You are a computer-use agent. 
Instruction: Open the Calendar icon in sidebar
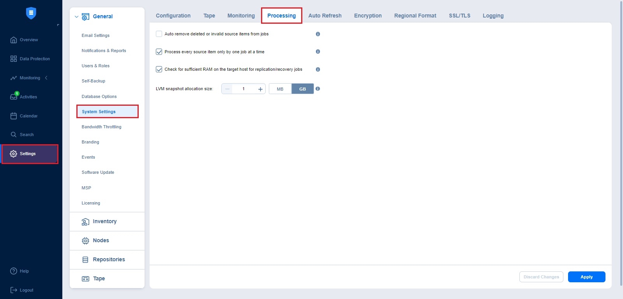(14, 116)
